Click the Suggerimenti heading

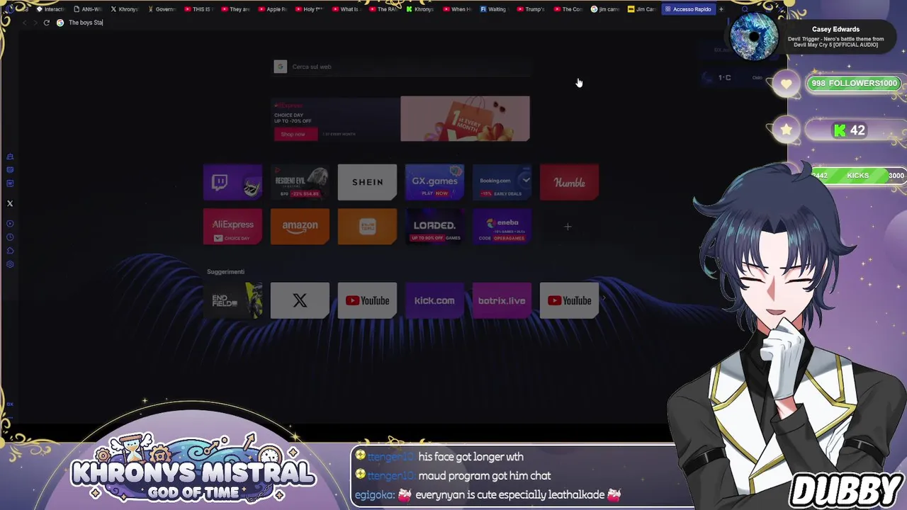pyautogui.click(x=225, y=272)
